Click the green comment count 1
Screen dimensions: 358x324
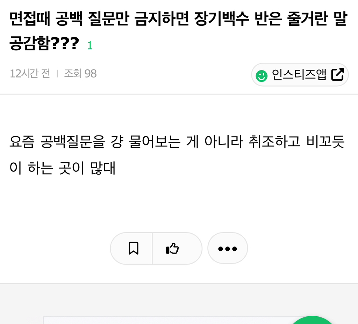90,45
